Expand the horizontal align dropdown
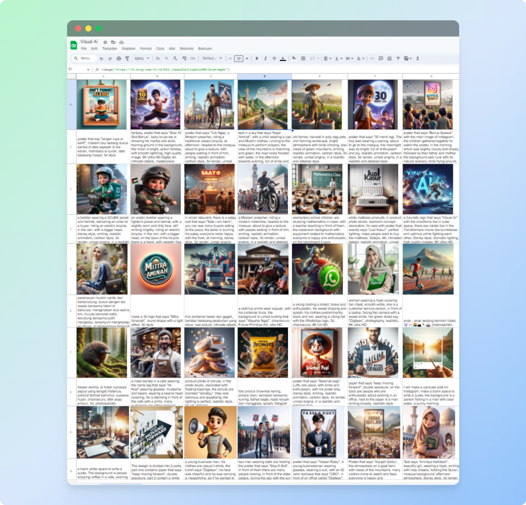 point(327,58)
